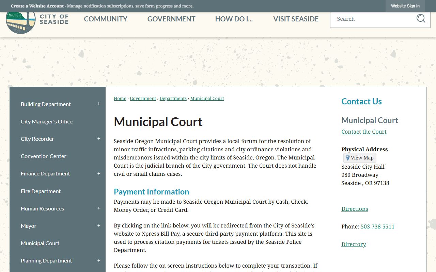Open the How Do I... menu

(x=234, y=19)
